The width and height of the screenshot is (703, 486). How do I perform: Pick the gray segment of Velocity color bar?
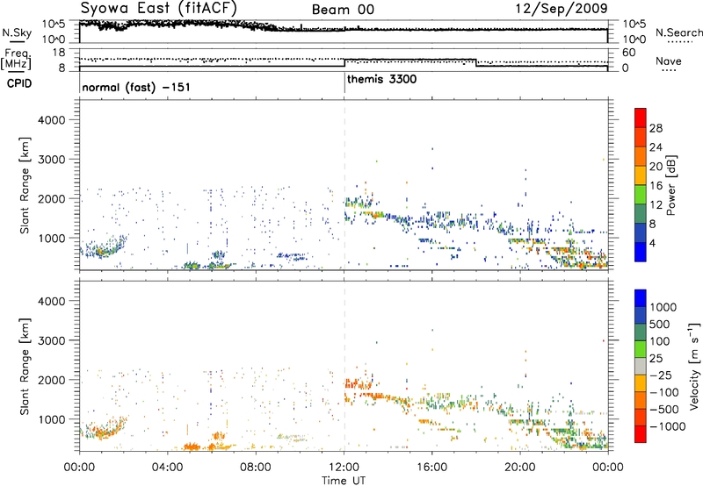pos(641,367)
